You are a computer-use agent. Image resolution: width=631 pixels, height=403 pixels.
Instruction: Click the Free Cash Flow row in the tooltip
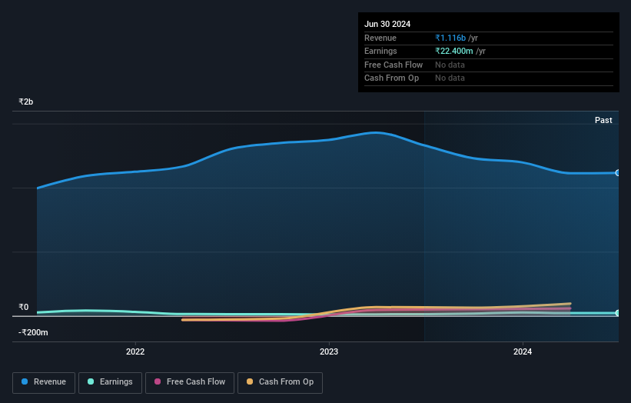pos(489,65)
